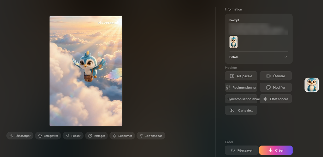Expand the Détails section chevron
The width and height of the screenshot is (323, 157).
coord(285,57)
